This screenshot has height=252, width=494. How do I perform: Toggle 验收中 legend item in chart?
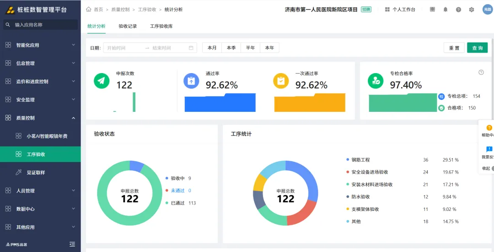[178, 178]
